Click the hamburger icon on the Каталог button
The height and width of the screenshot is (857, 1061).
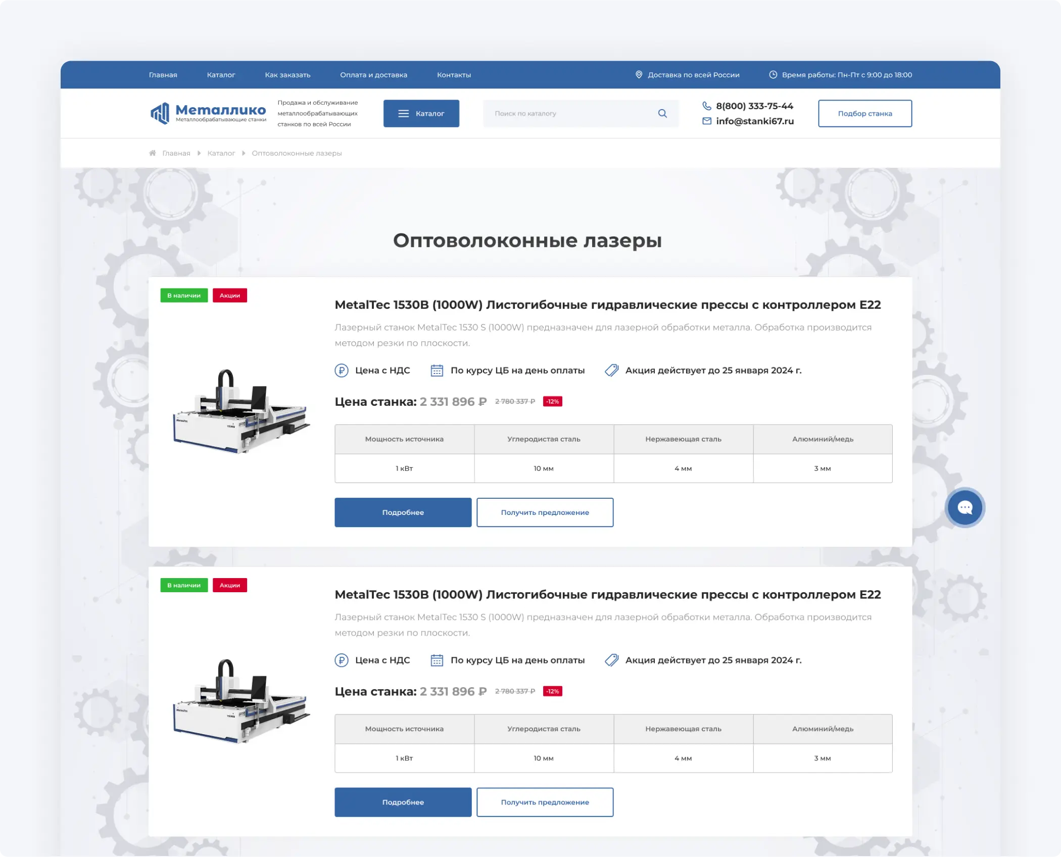point(403,113)
